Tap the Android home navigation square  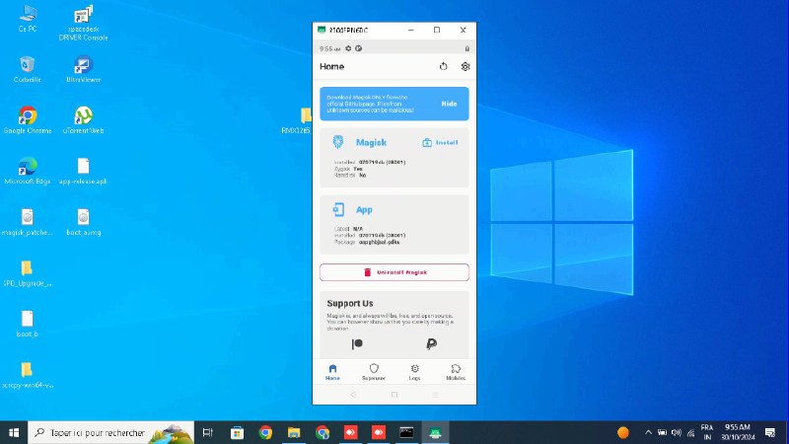click(394, 395)
